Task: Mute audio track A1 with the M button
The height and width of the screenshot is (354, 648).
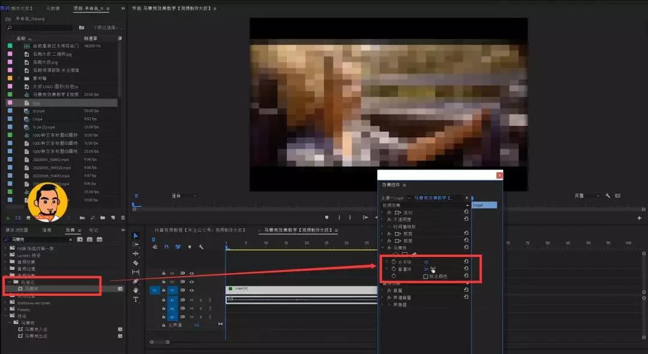Action: (x=191, y=300)
